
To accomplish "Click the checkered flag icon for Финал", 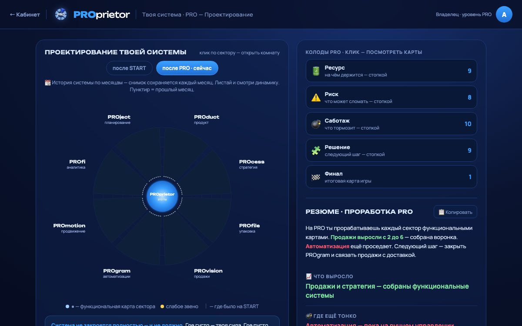I will point(316,177).
